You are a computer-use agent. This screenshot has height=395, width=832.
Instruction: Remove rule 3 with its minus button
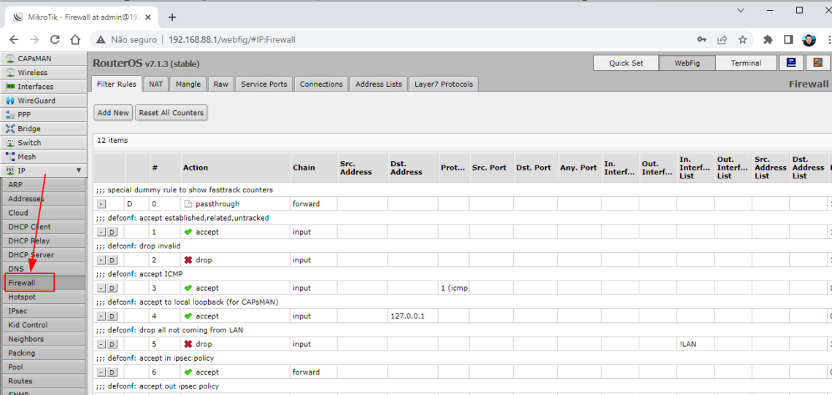pyautogui.click(x=102, y=288)
